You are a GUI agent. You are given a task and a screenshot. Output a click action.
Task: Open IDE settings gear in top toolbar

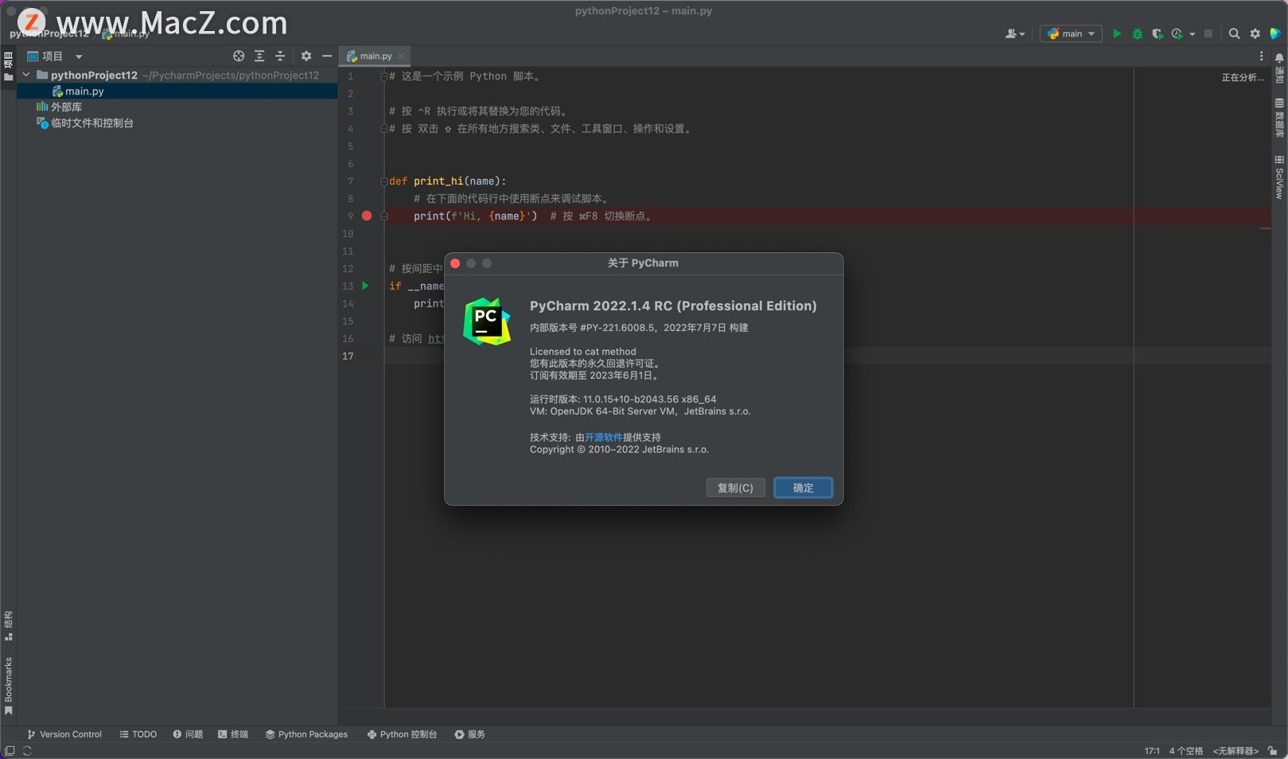point(1255,33)
